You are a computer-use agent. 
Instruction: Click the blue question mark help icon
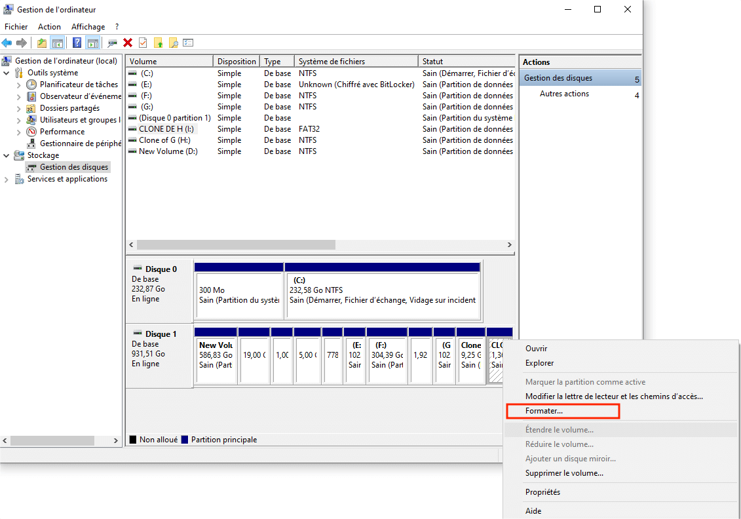[77, 43]
